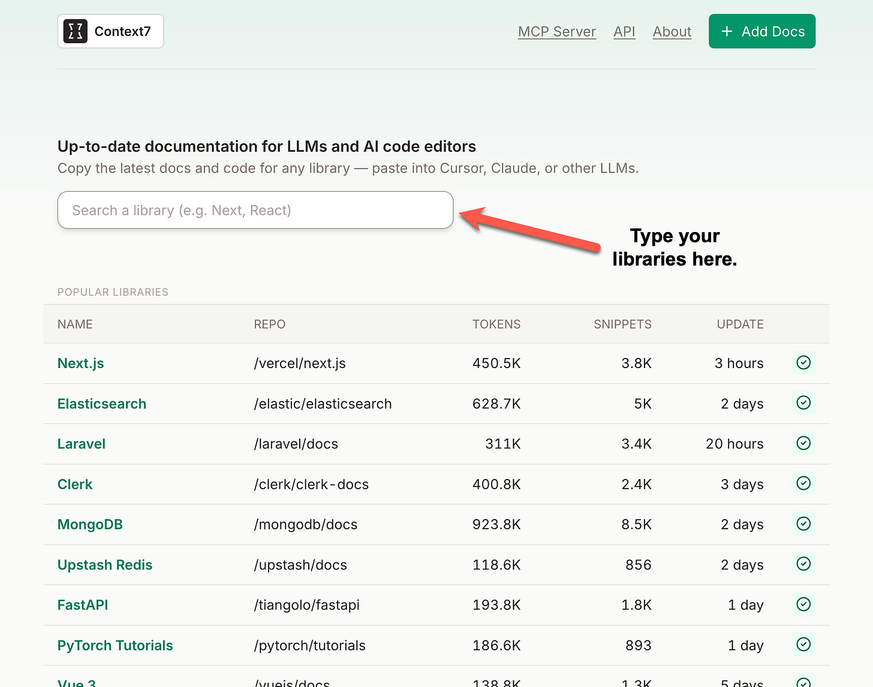Click the Context7 logo icon
Screen dimensions: 873x687
76,31
